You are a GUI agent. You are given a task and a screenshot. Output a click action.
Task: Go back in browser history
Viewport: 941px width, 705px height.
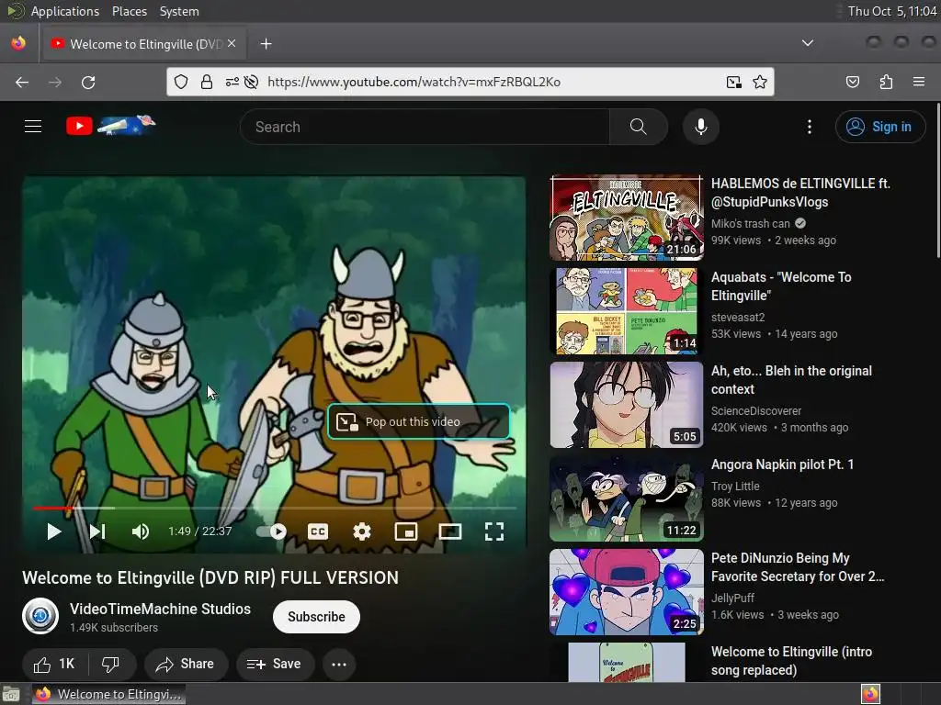[22, 82]
